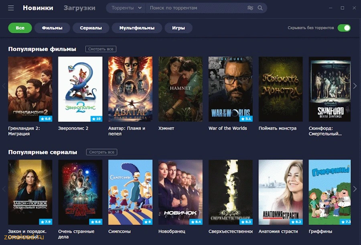361x245 pixels.
Task: Click the Гриффины title text
Action: [320, 231]
